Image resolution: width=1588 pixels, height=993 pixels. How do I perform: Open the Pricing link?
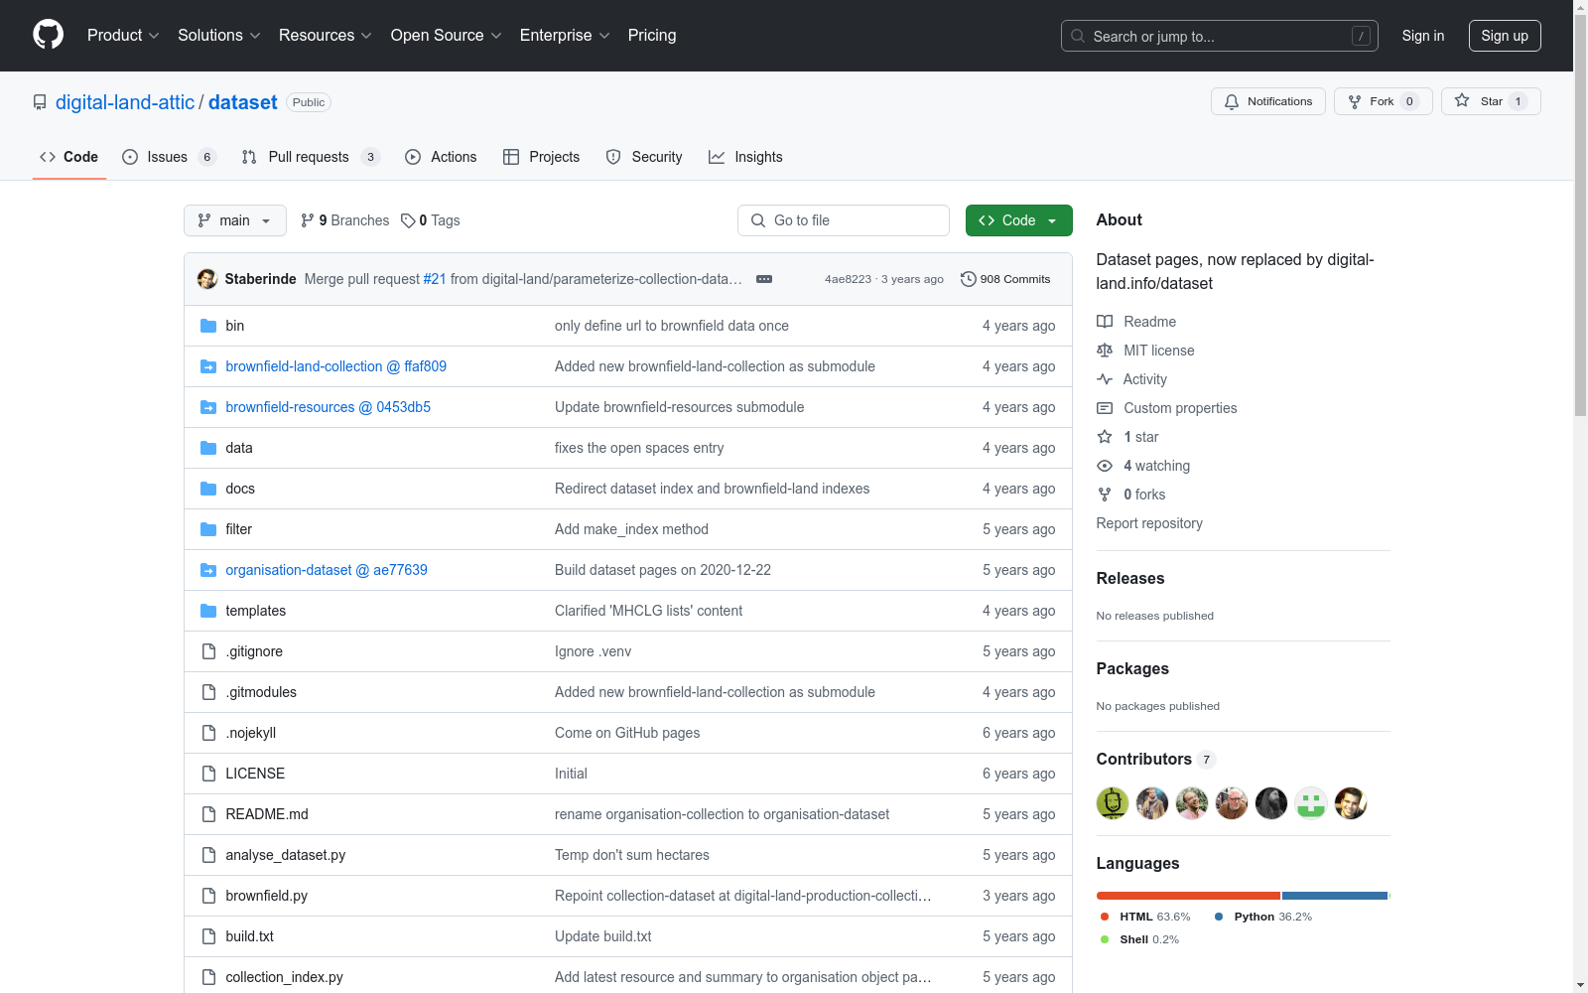[x=652, y=36]
